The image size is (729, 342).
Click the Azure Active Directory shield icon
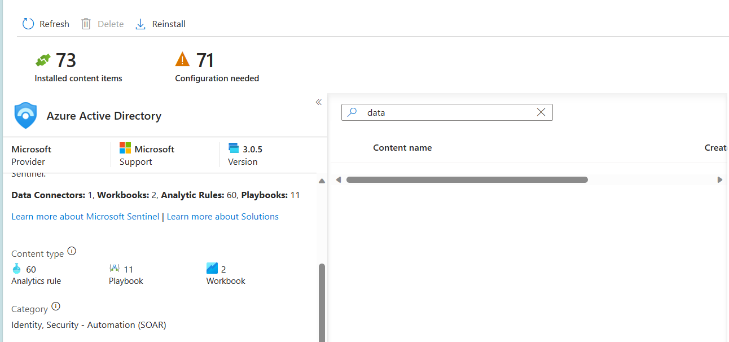[x=25, y=116]
